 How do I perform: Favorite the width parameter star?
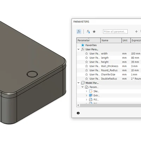click(87, 54)
